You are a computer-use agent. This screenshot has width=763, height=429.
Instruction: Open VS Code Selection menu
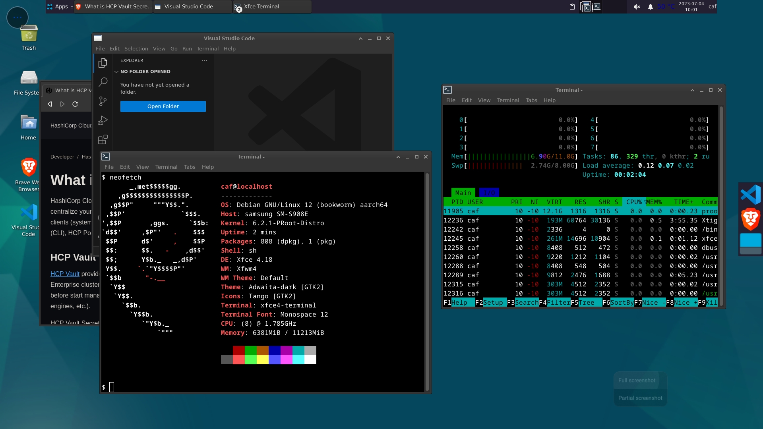(x=136, y=49)
